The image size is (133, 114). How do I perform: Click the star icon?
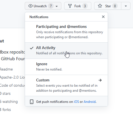tap(100, 6)
